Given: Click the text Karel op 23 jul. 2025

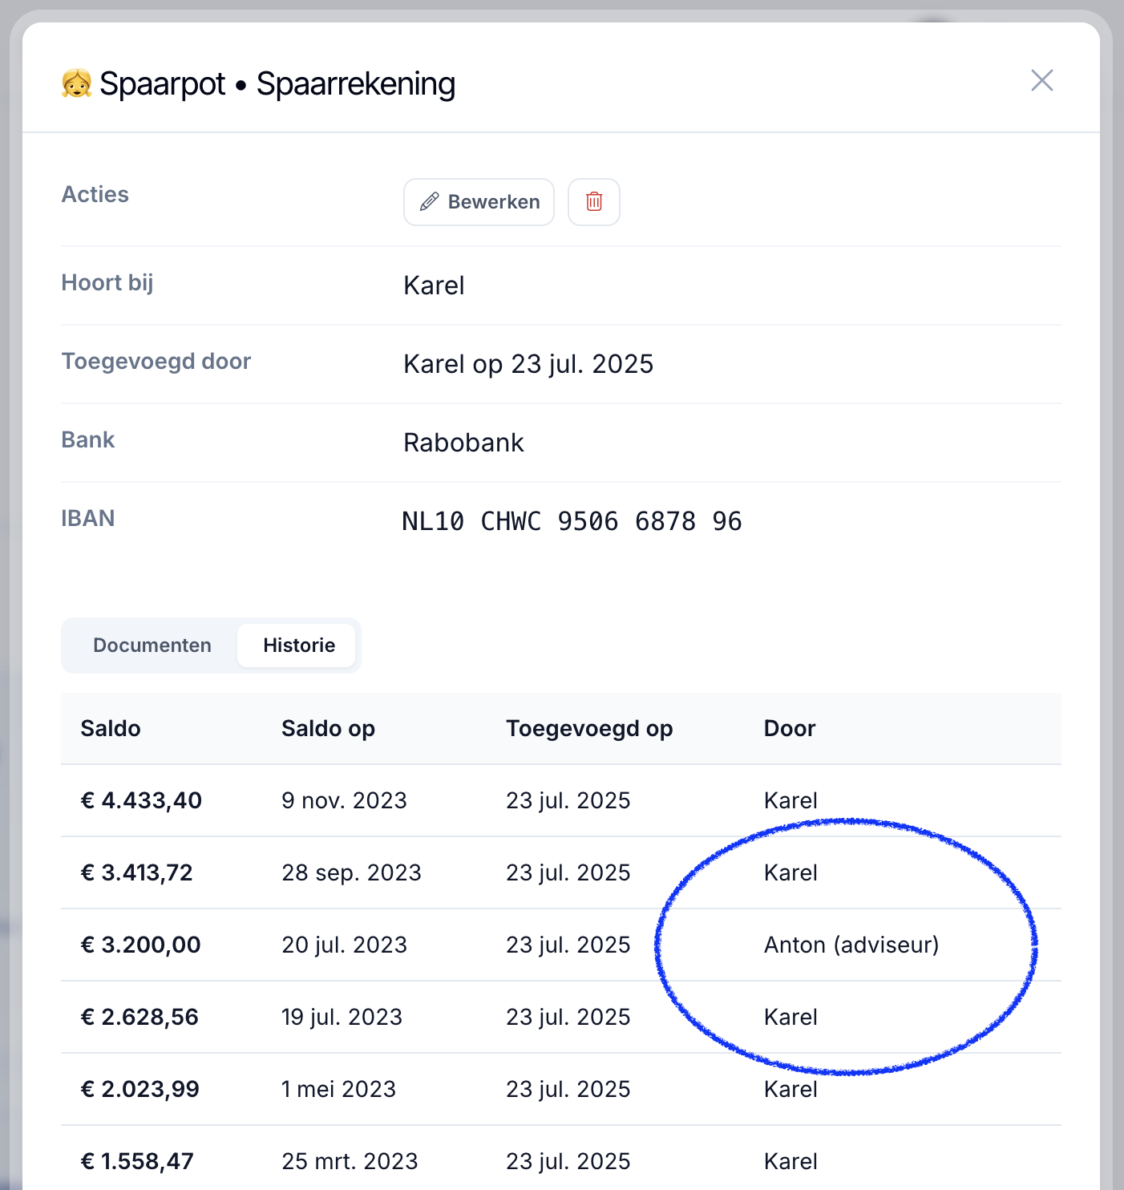Looking at the screenshot, I should pyautogui.click(x=528, y=364).
